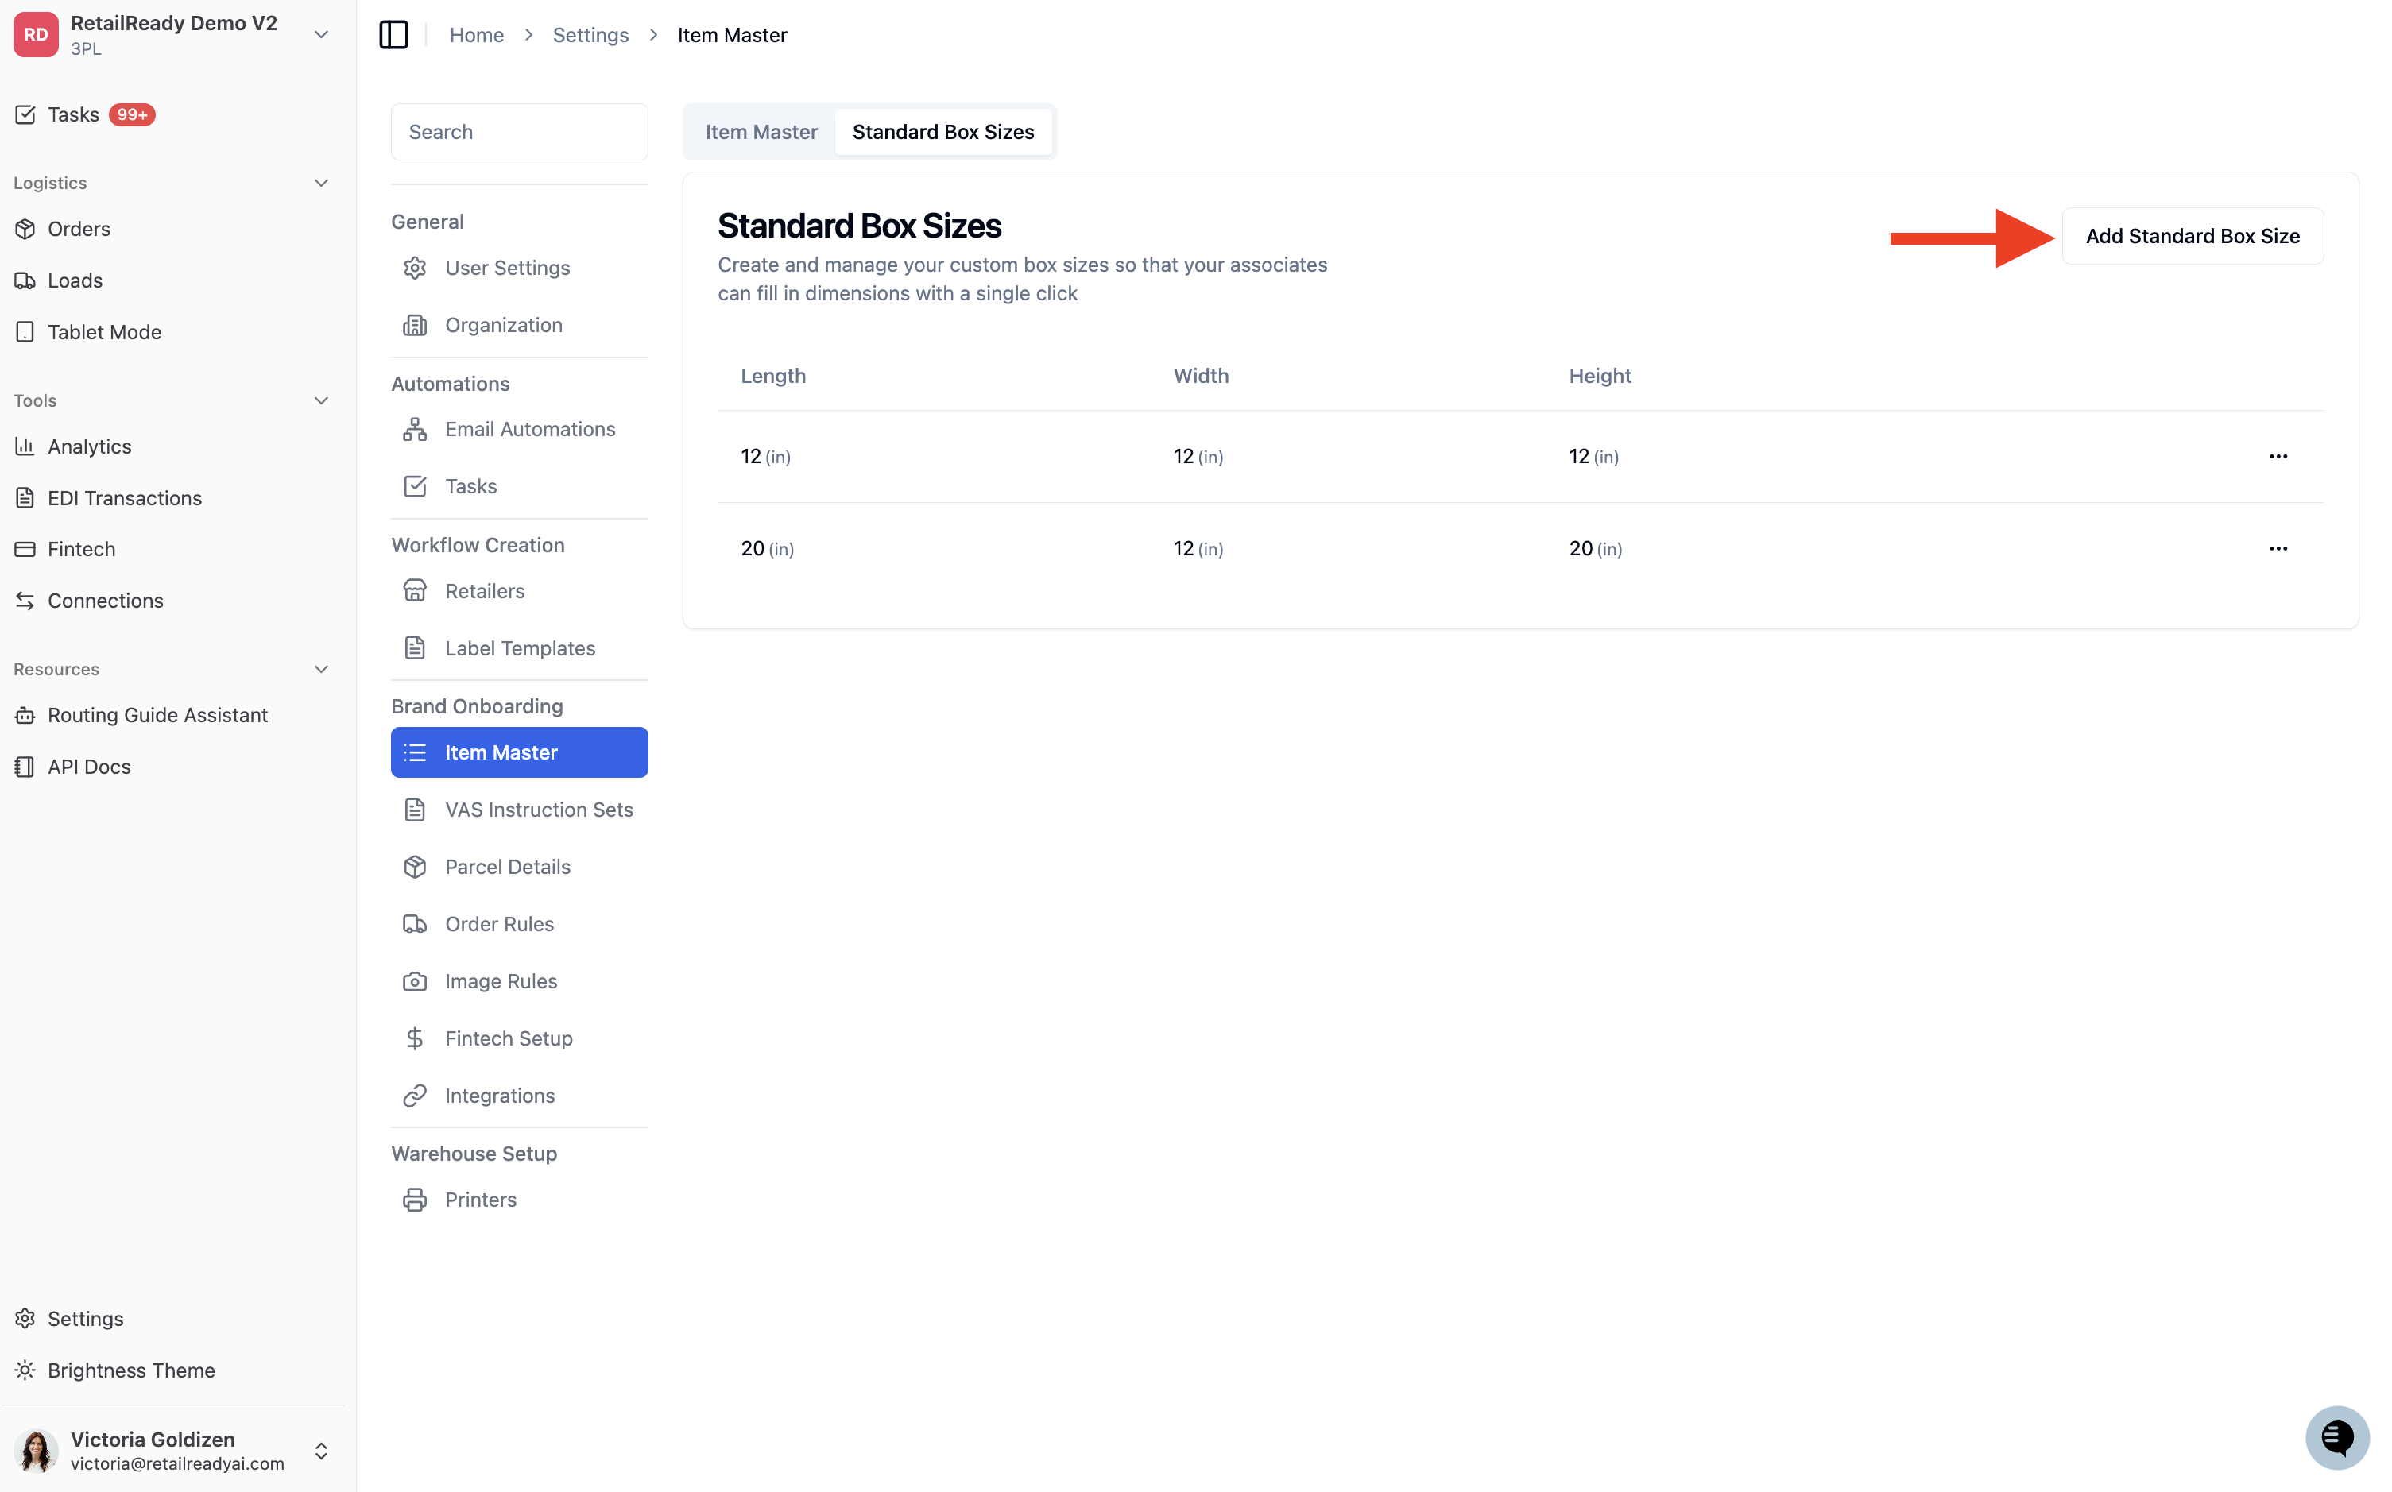Open the Analytics chart icon

click(x=25, y=446)
